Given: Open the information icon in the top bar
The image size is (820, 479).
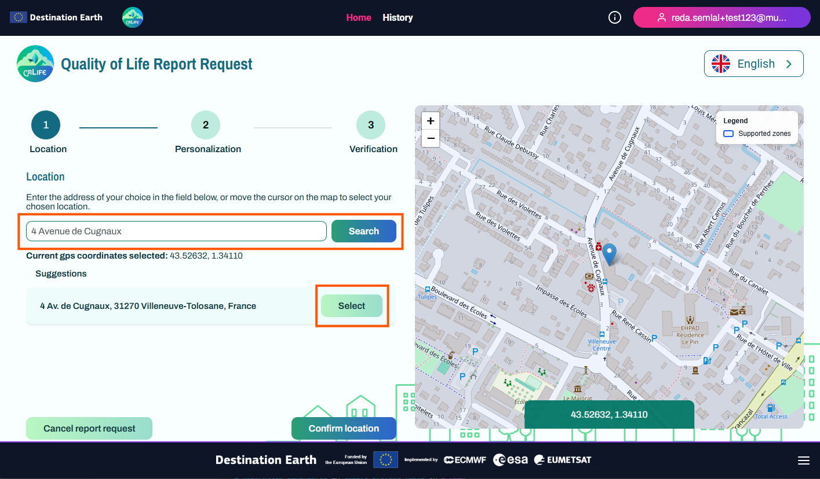Looking at the screenshot, I should (x=614, y=17).
